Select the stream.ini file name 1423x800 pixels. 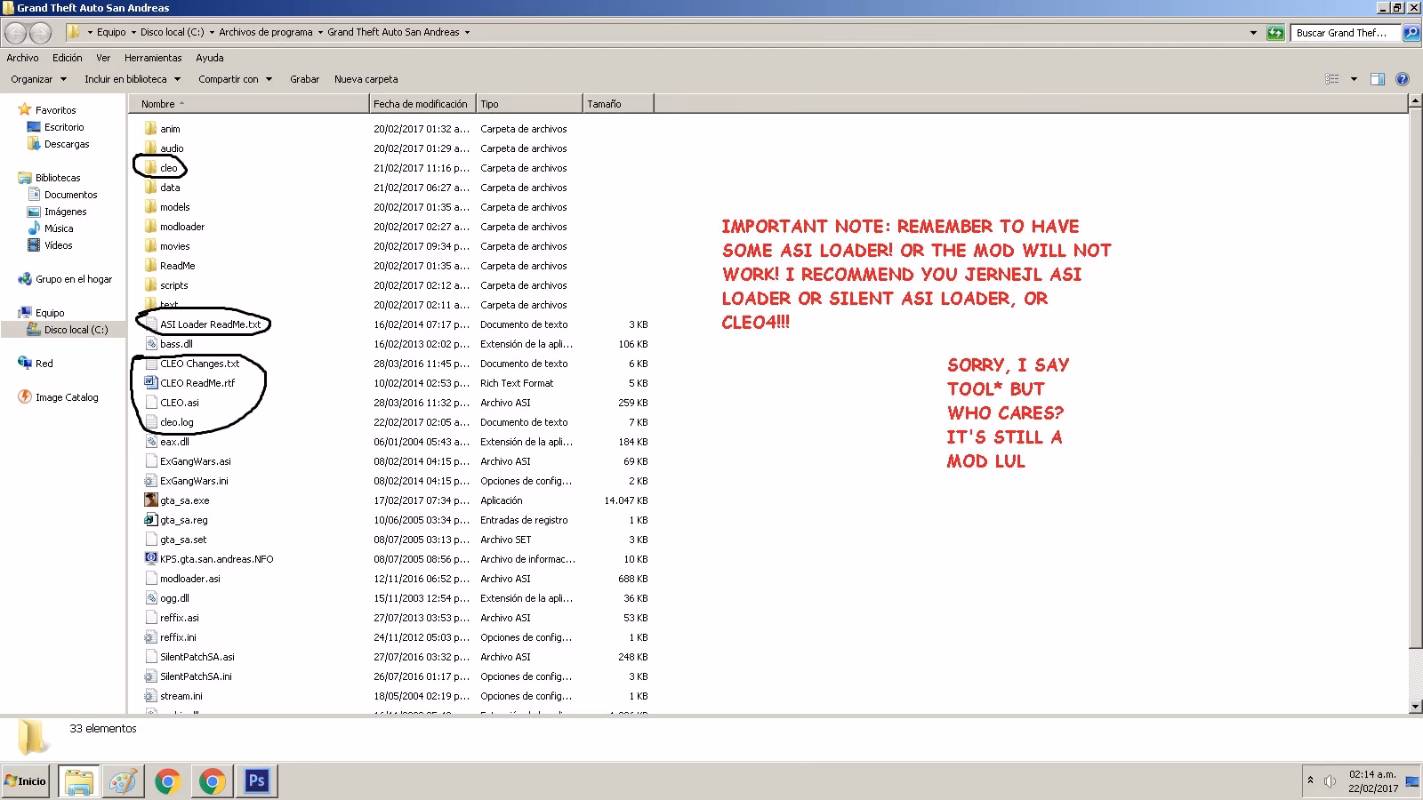coord(181,696)
